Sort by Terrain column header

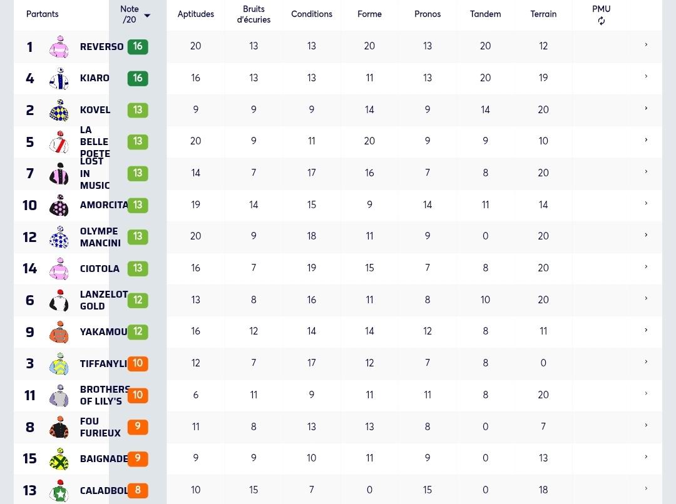543,14
